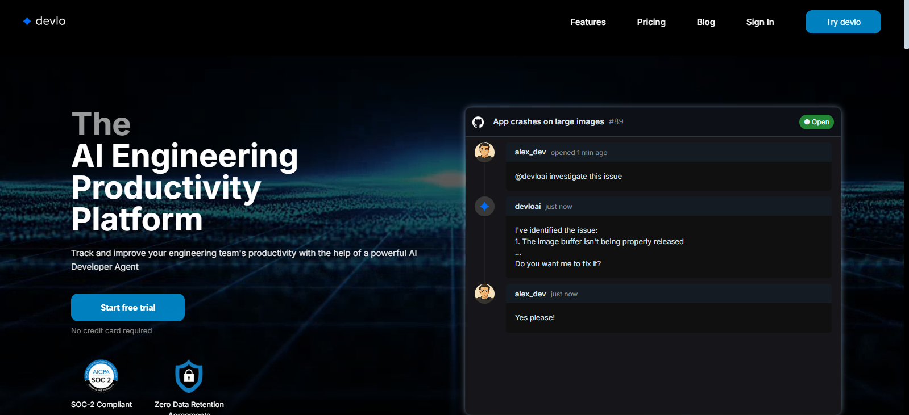Go to the Pricing page
The width and height of the screenshot is (909, 415).
click(x=651, y=22)
